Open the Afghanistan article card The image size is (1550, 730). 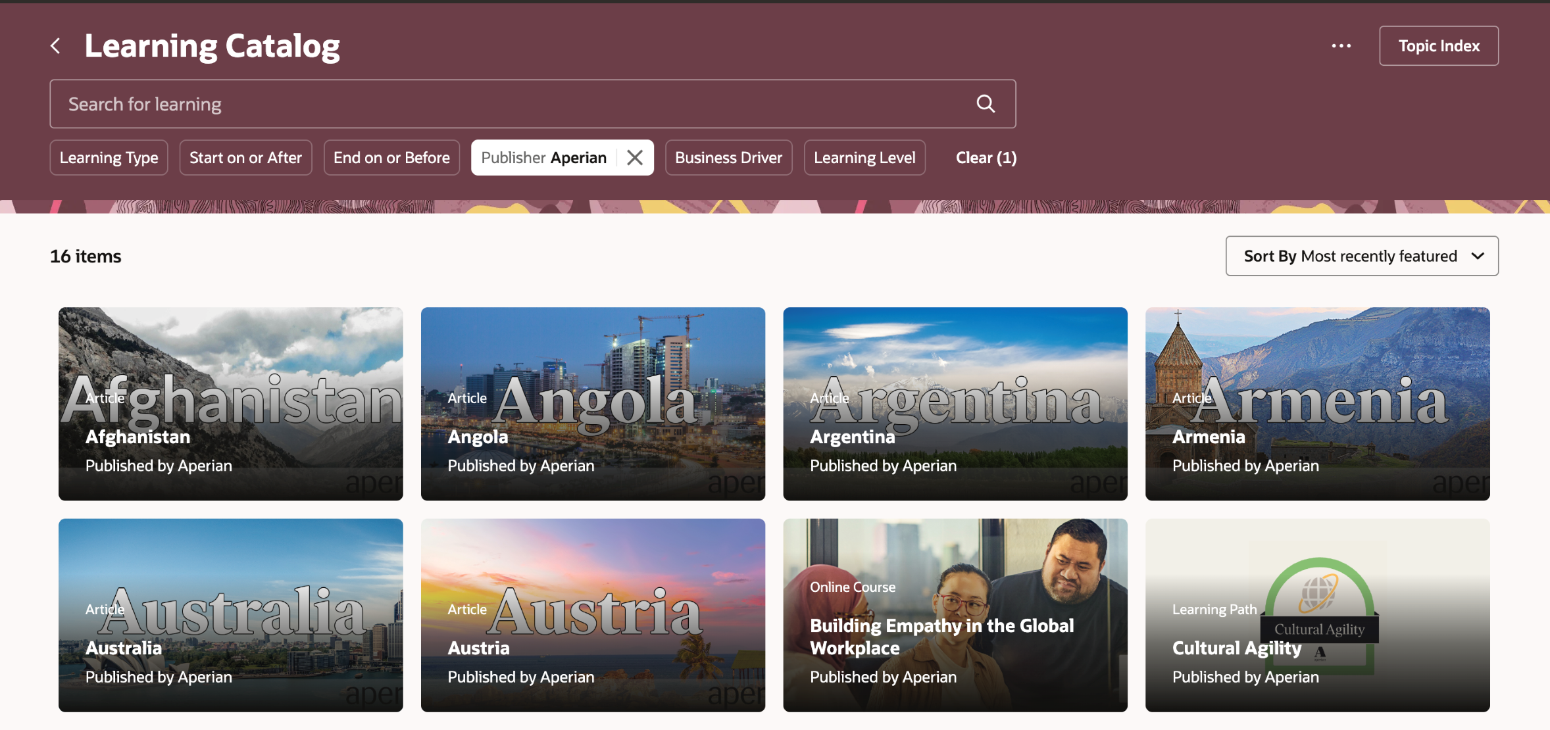pos(230,404)
